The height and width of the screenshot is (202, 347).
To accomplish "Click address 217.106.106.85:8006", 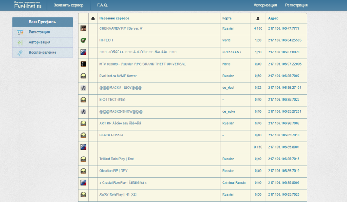I will [x=284, y=183].
